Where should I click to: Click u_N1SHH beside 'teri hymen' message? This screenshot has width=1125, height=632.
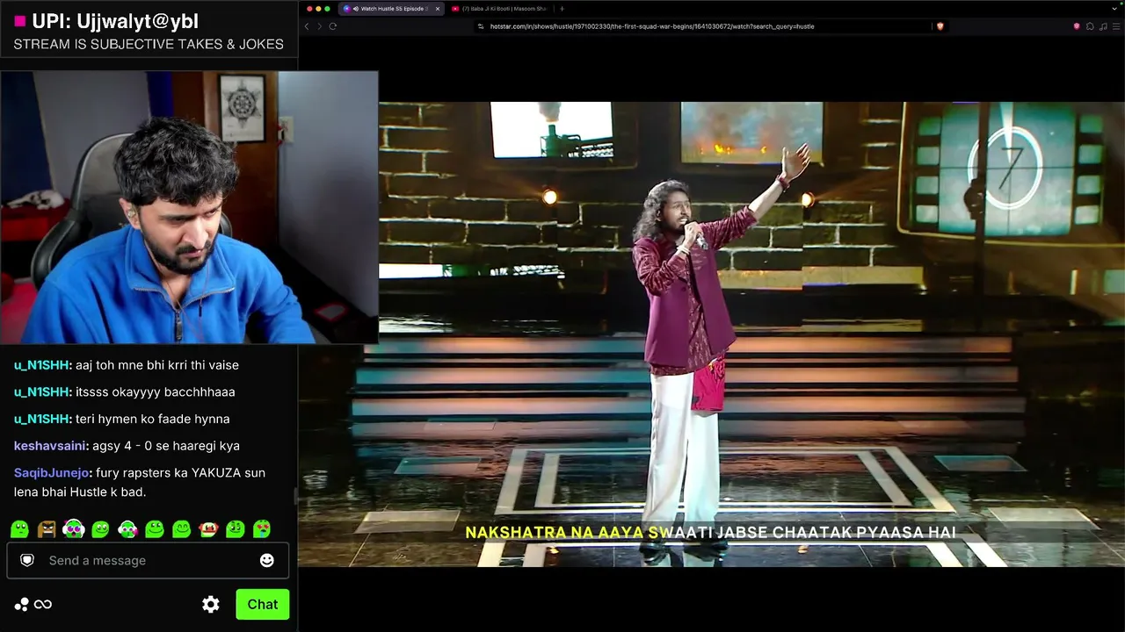pyautogui.click(x=41, y=419)
